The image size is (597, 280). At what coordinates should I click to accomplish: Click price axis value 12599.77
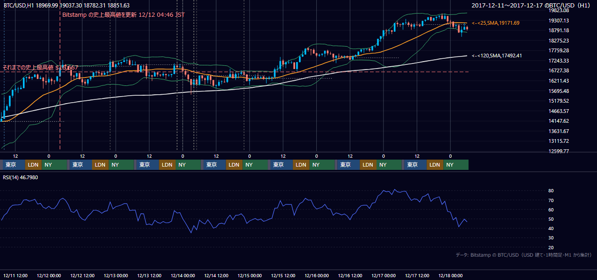(x=558, y=151)
